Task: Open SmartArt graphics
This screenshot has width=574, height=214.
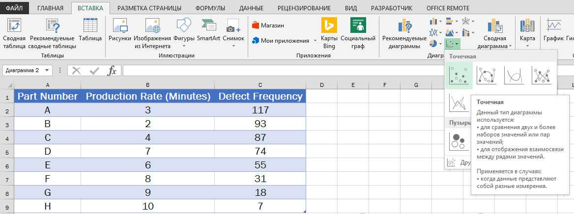Action: pos(209,30)
